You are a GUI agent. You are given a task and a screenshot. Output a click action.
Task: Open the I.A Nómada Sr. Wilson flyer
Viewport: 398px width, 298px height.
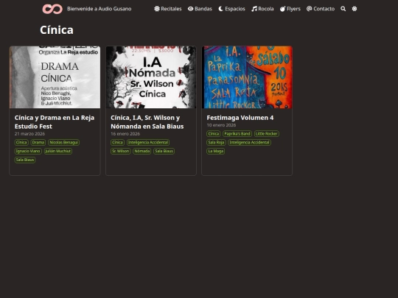[x=151, y=77]
